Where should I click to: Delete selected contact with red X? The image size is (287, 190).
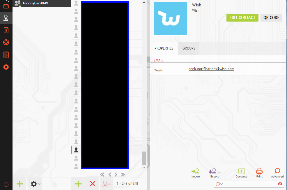(x=93, y=184)
